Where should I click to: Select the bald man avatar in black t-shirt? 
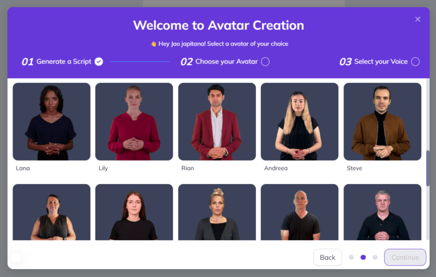(300, 212)
